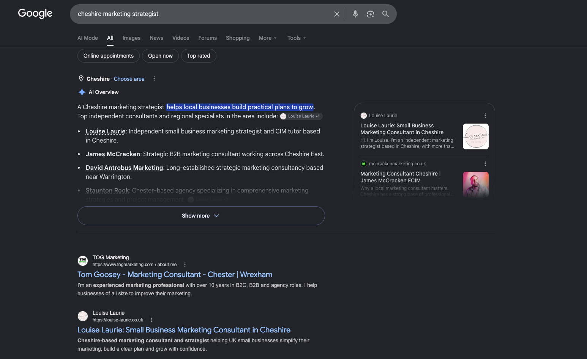587x359 pixels.
Task: Open options for mccrackenmarketing.co.uk source card
Action: point(485,164)
